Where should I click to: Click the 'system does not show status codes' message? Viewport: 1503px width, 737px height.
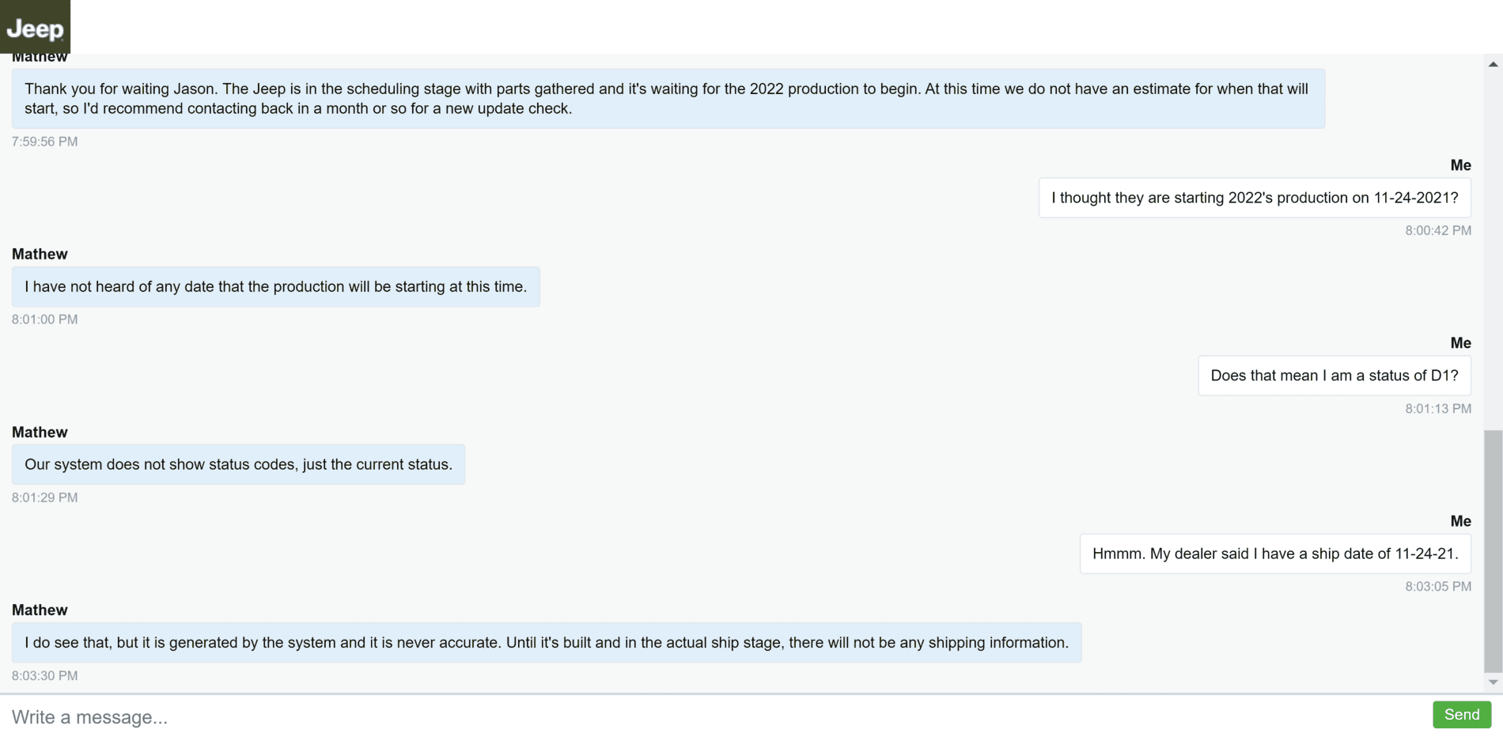coord(238,464)
